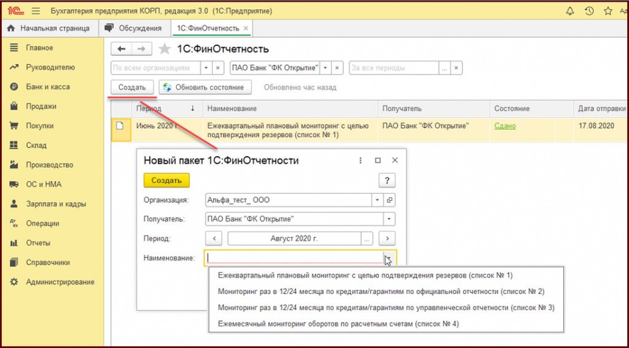The width and height of the screenshot is (629, 348).
Task: Expand the Организация dropdown arrow in dialog
Action: pos(377,200)
